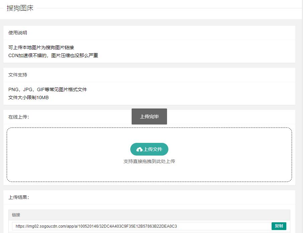
Task: Click the 支持直接拖拽到此处上传 hint text
Action: click(x=149, y=161)
